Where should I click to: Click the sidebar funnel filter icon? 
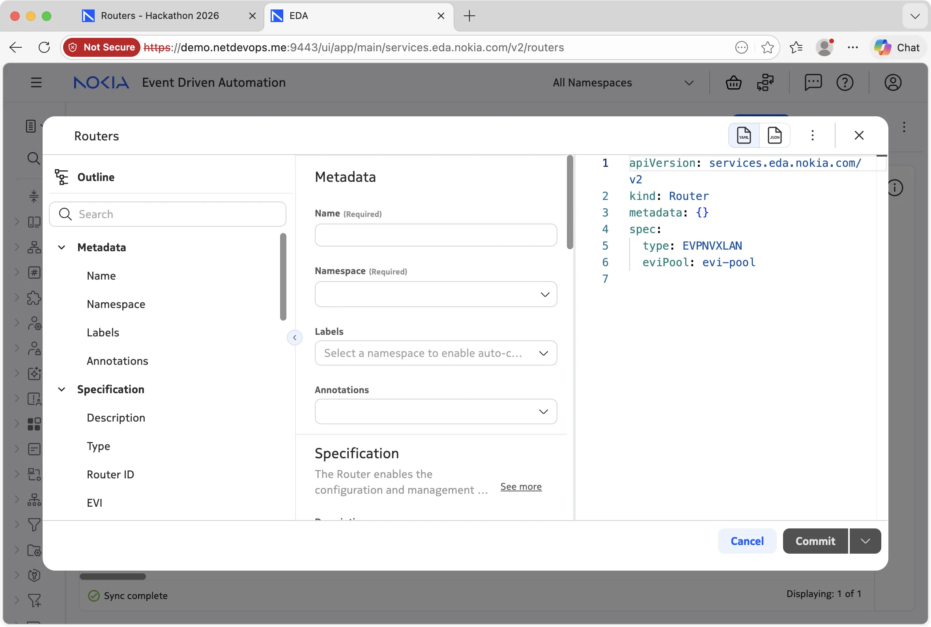coord(34,524)
